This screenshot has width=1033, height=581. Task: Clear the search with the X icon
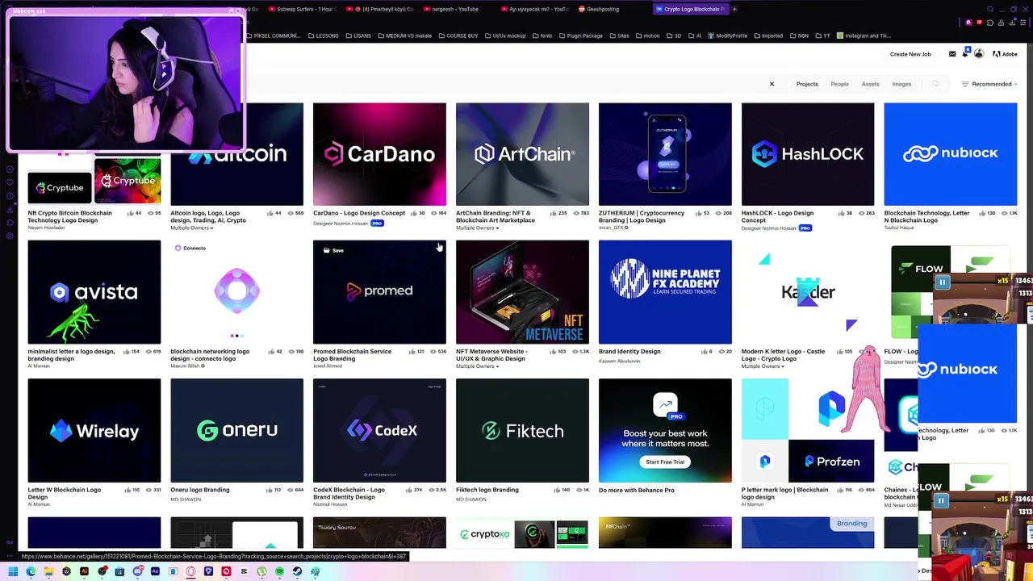click(772, 84)
